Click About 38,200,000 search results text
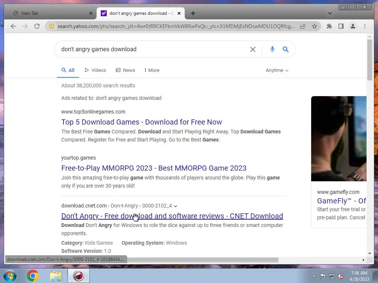The image size is (378, 283). coord(98,85)
